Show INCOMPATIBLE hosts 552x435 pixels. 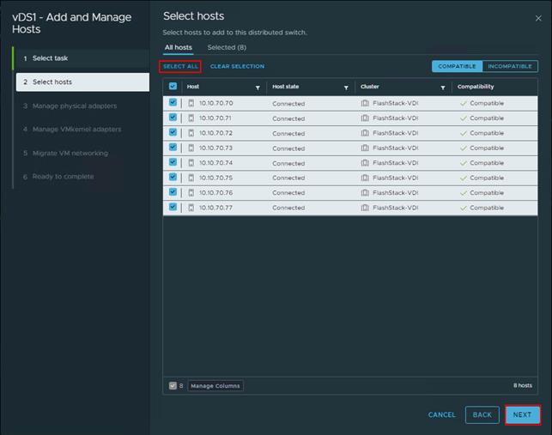(510, 66)
